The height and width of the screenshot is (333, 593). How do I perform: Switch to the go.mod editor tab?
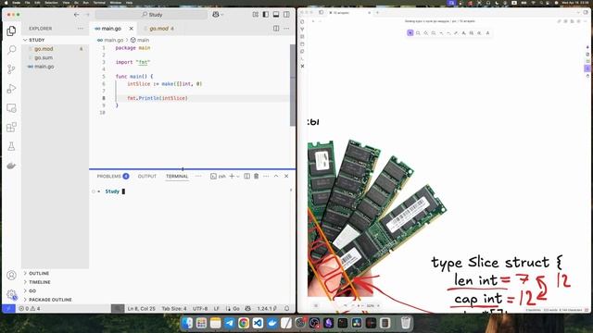[160, 29]
